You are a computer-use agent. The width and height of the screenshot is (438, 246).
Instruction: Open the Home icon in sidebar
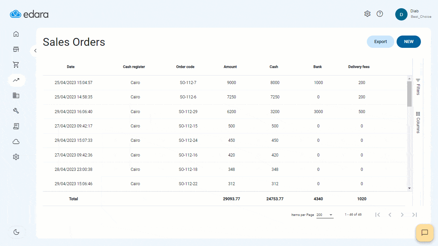pos(16,34)
